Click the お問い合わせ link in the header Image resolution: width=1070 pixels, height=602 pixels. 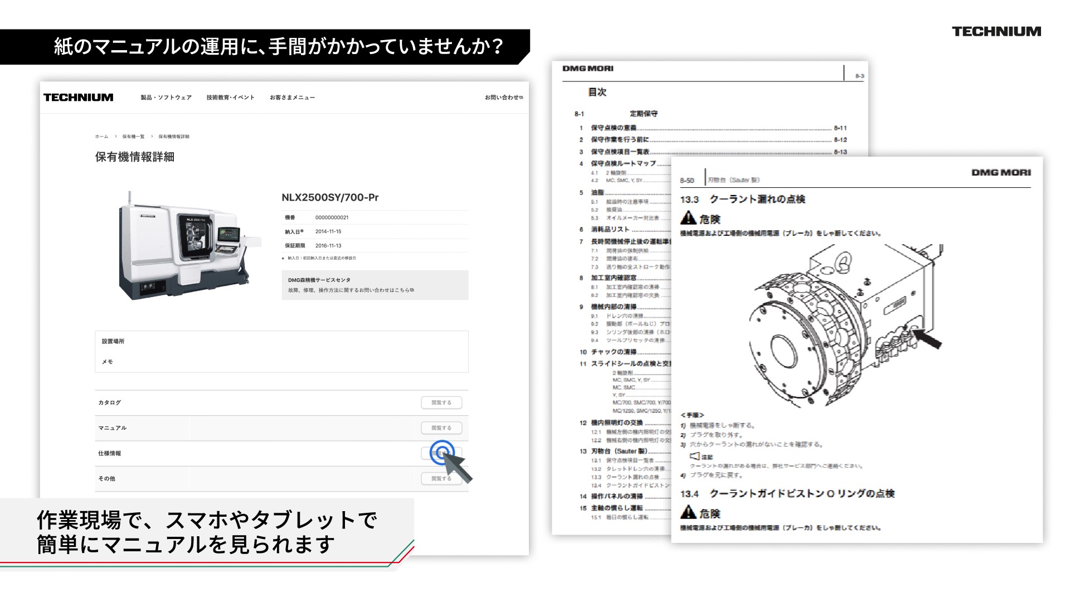[x=504, y=98]
